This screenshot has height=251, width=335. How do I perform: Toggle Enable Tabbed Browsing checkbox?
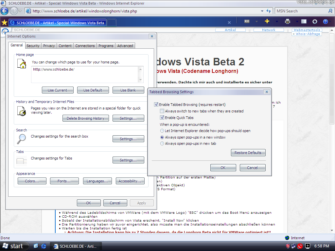(x=156, y=104)
